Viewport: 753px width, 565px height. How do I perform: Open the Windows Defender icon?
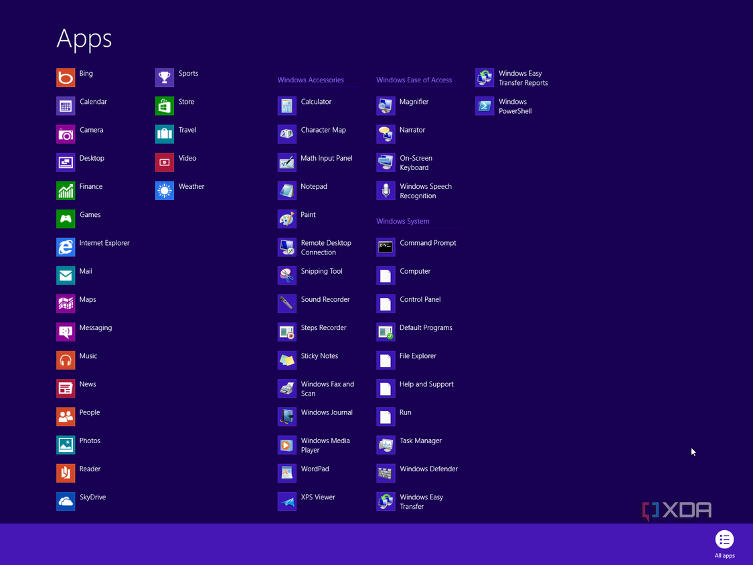[386, 473]
